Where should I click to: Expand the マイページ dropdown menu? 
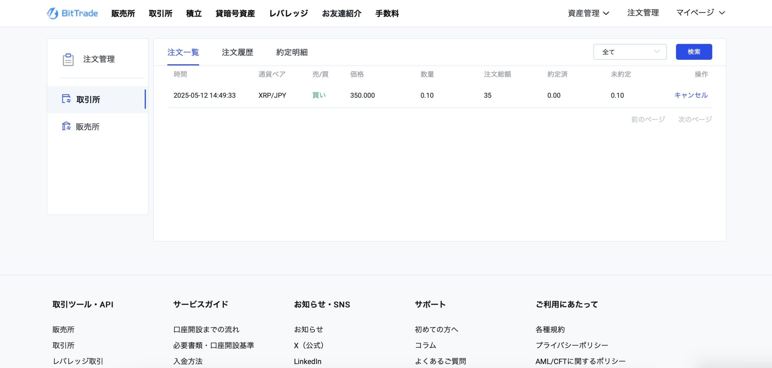coord(701,13)
